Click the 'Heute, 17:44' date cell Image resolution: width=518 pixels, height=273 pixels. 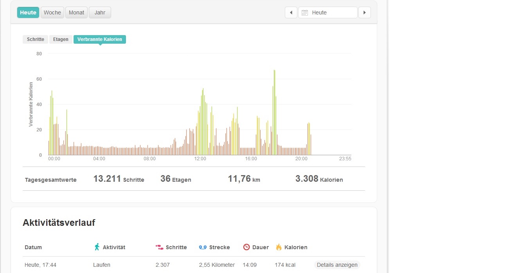[x=40, y=265]
